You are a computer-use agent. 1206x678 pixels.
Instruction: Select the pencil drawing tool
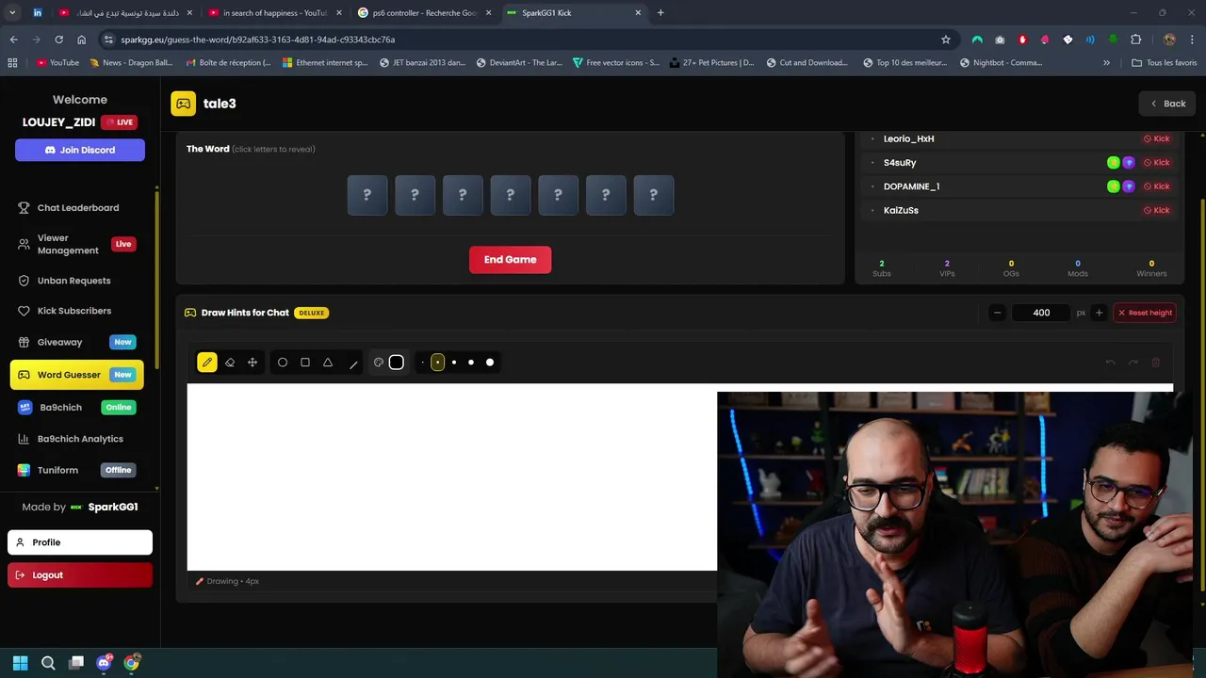[x=206, y=363]
